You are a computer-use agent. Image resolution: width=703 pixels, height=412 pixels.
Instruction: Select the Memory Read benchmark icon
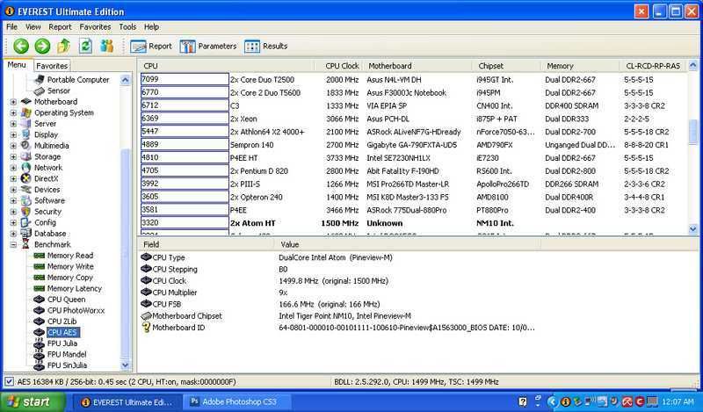[40, 256]
